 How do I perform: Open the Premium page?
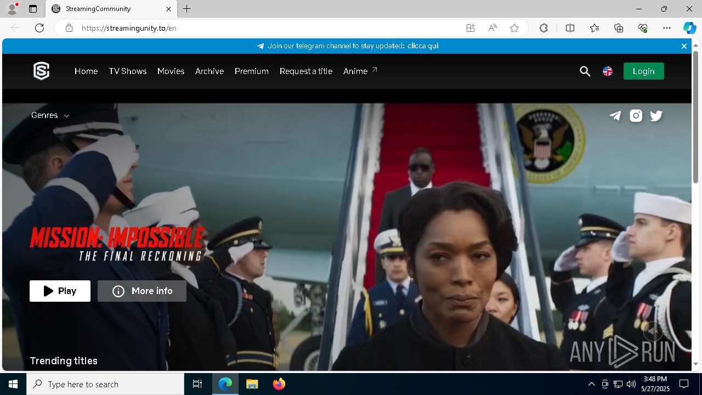coord(252,71)
